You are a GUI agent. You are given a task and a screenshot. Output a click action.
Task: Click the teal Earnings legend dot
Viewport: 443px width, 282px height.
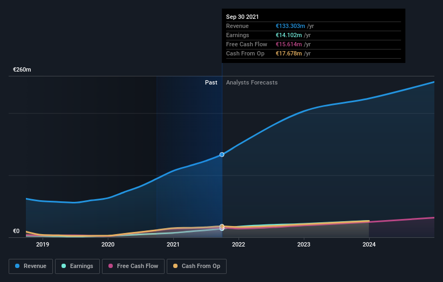pos(64,266)
